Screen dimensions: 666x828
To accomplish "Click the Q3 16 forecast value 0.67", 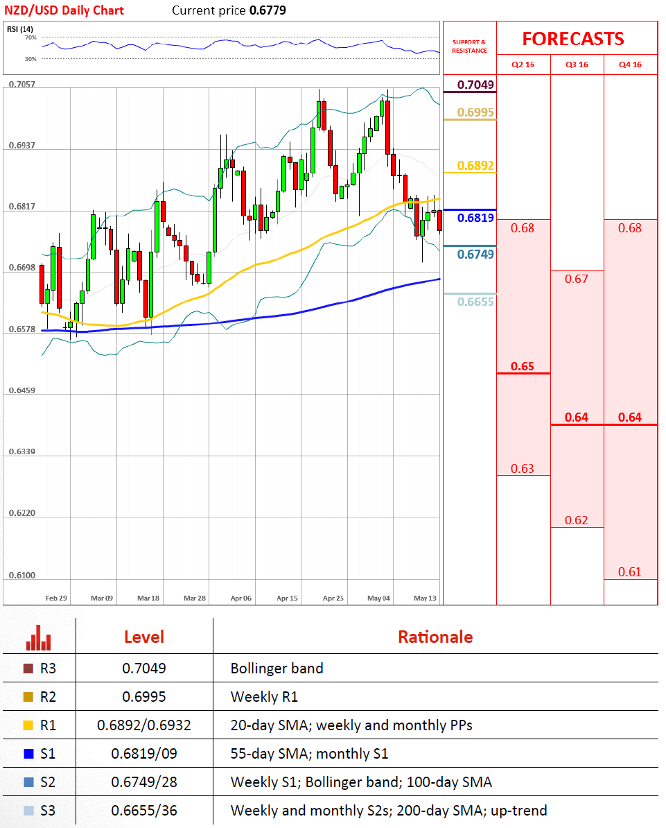I will click(577, 279).
